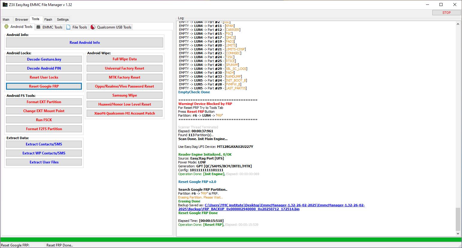Click Full Wipe Data button
Screen dimensions: 462x248
tap(125, 59)
